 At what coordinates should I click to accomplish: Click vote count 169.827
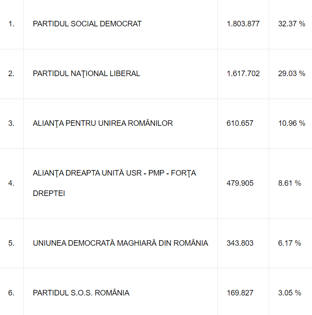click(x=240, y=293)
